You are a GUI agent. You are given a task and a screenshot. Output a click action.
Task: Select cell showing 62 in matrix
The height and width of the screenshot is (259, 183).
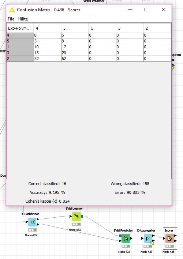point(75,59)
